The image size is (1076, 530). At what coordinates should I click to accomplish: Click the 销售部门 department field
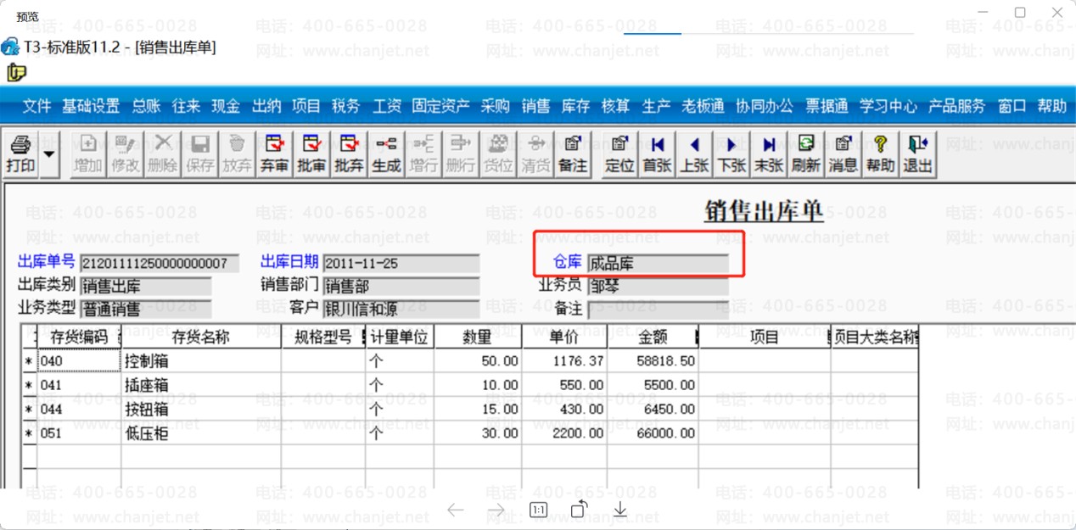coord(401,287)
